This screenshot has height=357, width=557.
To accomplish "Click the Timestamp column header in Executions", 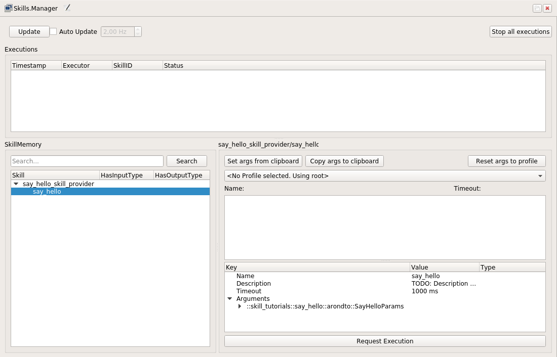I will (x=29, y=65).
